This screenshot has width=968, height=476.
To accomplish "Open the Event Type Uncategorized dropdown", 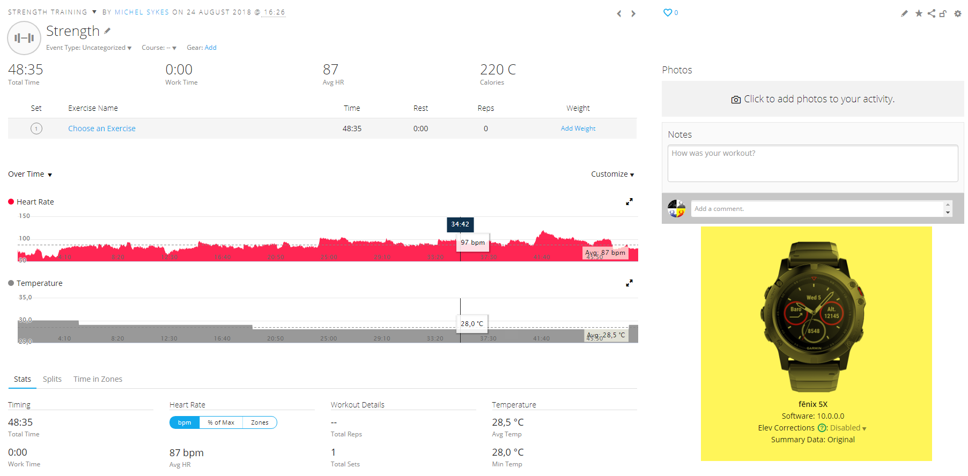I will pos(89,48).
